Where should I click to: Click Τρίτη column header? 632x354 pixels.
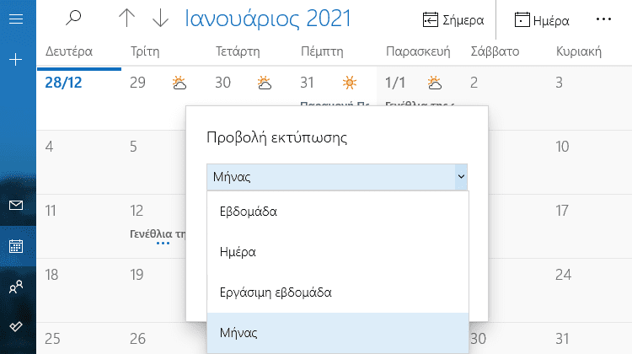145,51
